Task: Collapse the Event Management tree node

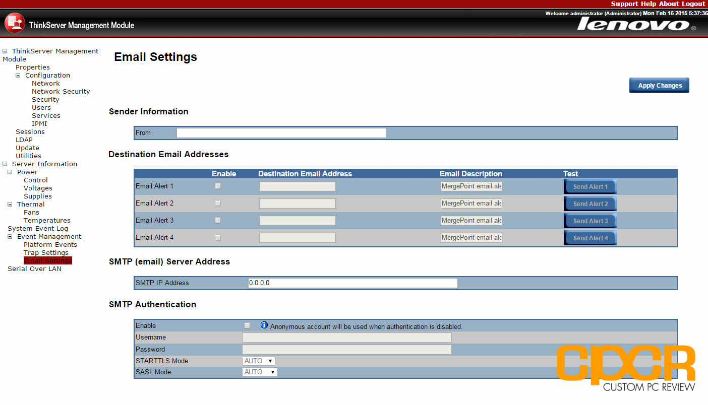Action: pyautogui.click(x=10, y=236)
